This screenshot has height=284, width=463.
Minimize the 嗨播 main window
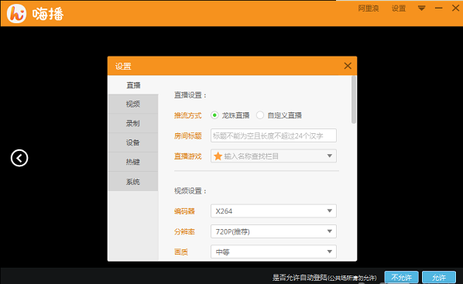pyautogui.click(x=439, y=9)
